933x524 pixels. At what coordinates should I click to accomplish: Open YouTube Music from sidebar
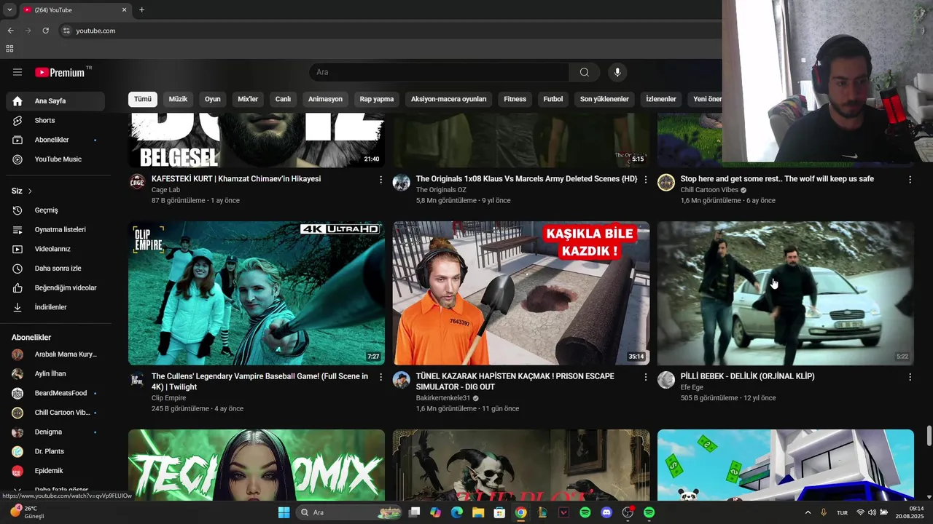(x=55, y=159)
